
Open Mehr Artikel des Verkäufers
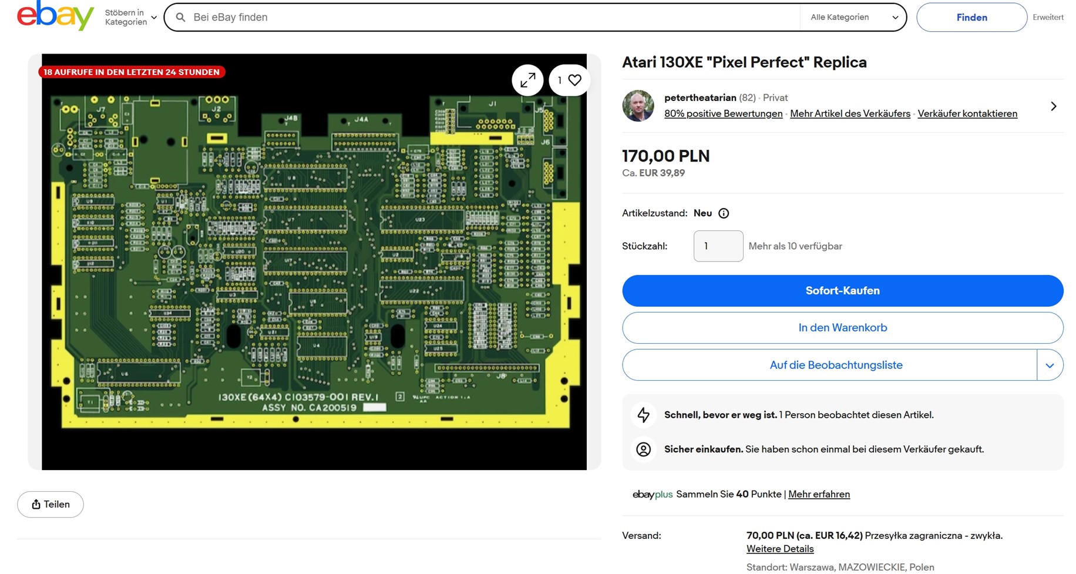pyautogui.click(x=850, y=113)
